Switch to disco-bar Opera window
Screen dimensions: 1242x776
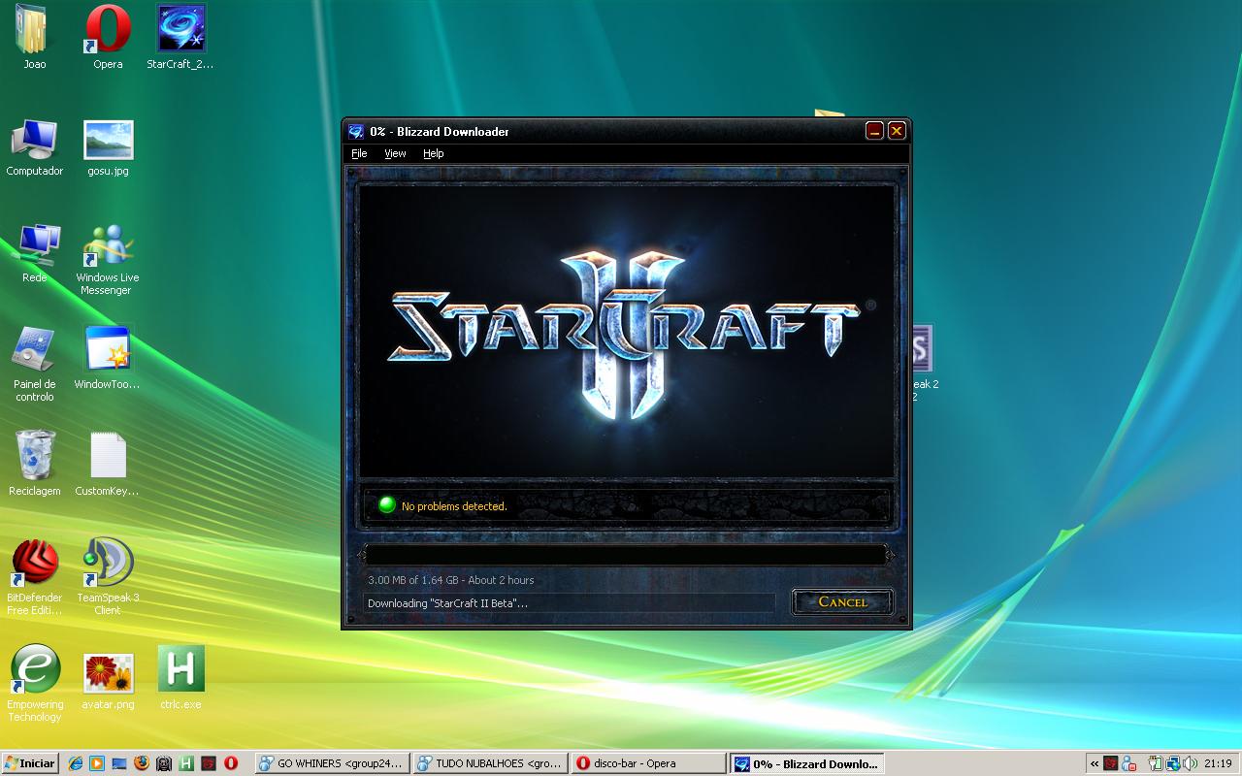point(648,763)
